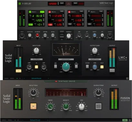Enable LMC+ SCOOP routing button
The height and width of the screenshot is (122, 132).
(x=87, y=67)
